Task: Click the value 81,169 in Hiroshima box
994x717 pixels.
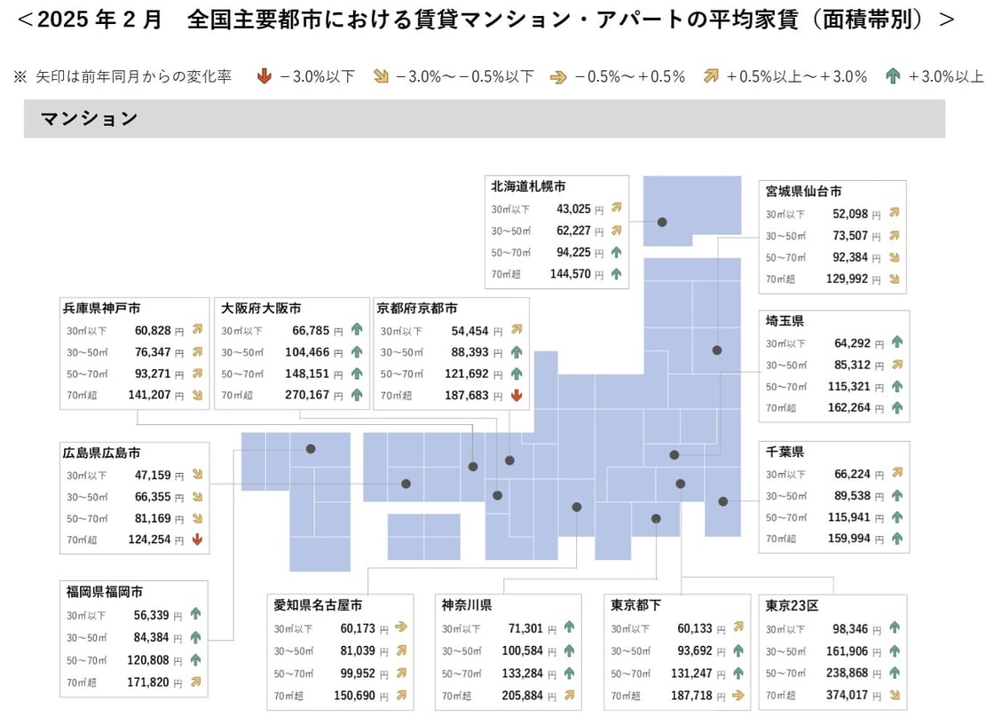Action: click(x=153, y=518)
